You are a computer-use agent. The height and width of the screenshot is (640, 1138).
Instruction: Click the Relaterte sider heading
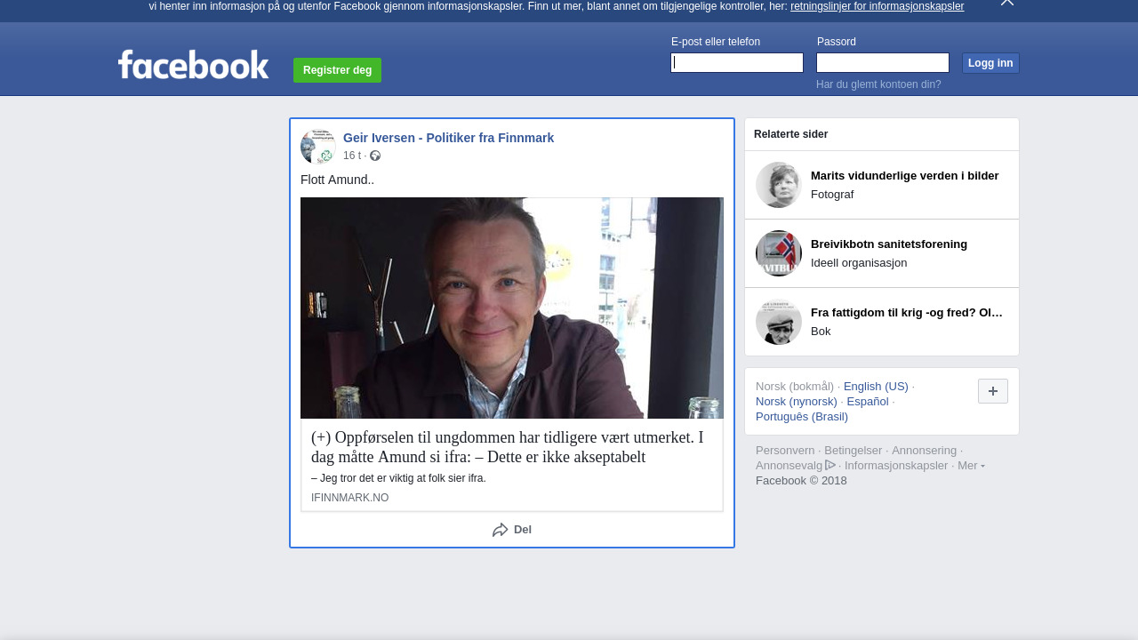[791, 134]
